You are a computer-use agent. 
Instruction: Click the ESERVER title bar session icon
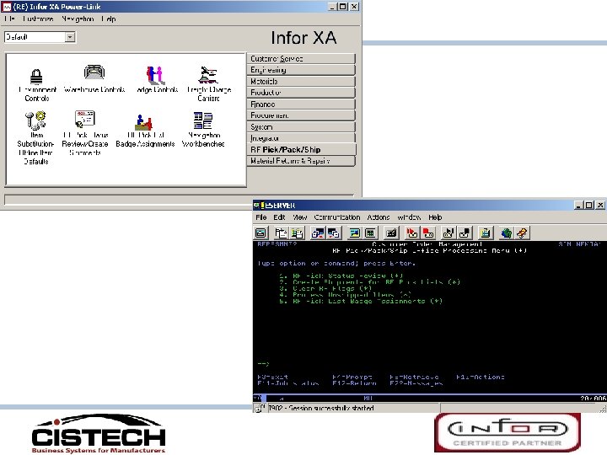(x=259, y=205)
